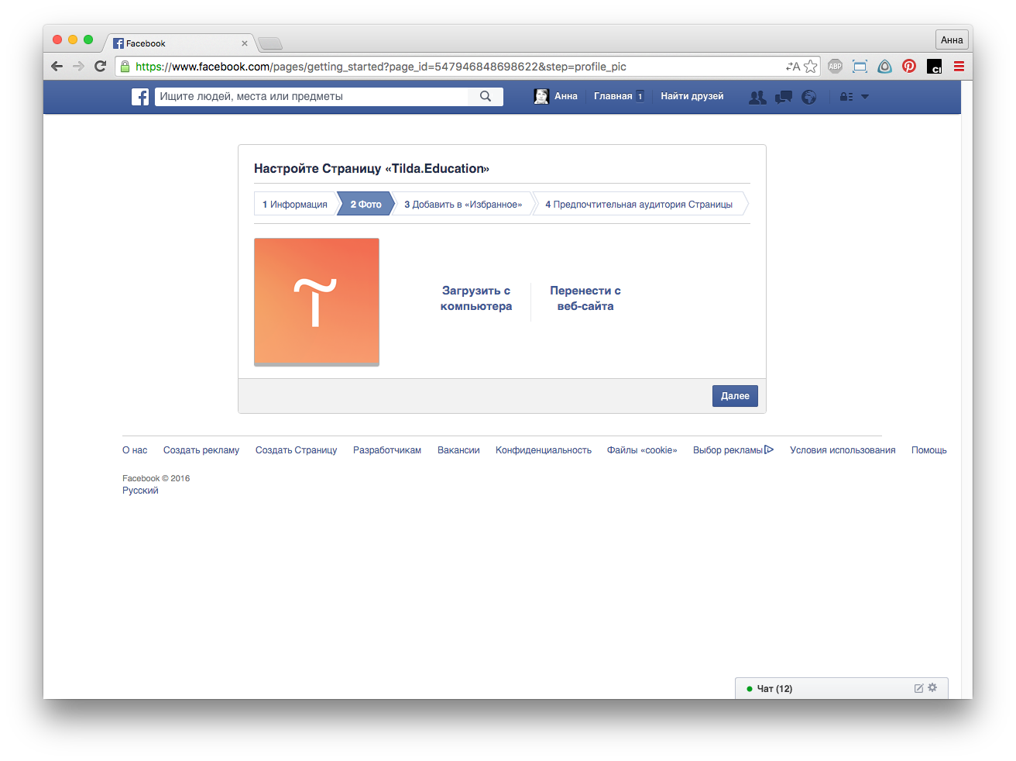
Task: Click the search magnifier button
Action: [x=486, y=97]
